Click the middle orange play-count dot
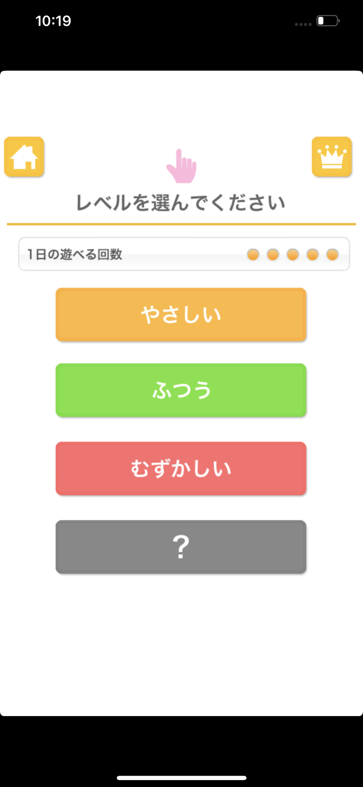363x787 pixels. (292, 253)
